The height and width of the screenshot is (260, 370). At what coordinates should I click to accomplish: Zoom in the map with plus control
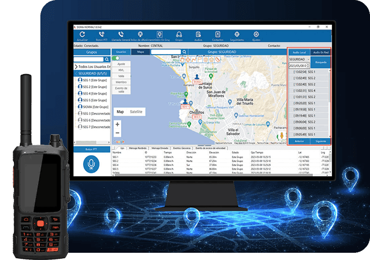[118, 125]
